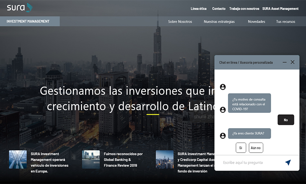Screen dimensions: 306x184
Task: Open thumbnail for Europe investment vehicle news
Action: pyautogui.click(x=18, y=159)
